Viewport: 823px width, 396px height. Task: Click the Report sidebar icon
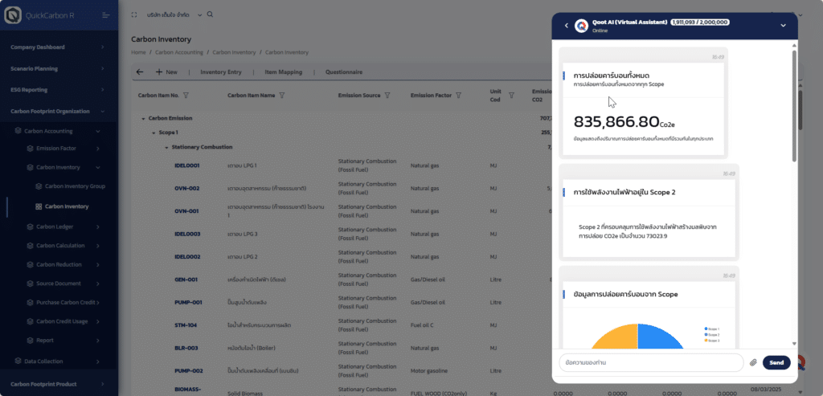[31, 341]
